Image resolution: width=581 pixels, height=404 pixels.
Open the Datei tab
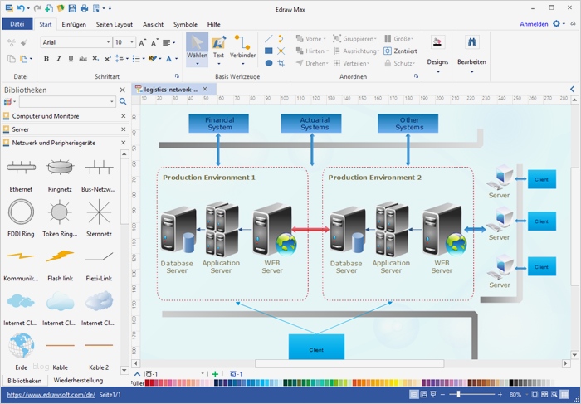point(17,24)
